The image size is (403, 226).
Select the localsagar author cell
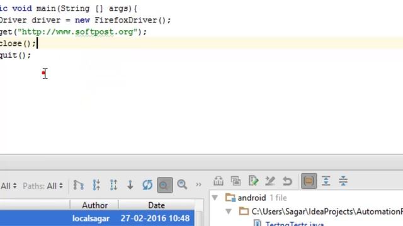pyautogui.click(x=91, y=218)
